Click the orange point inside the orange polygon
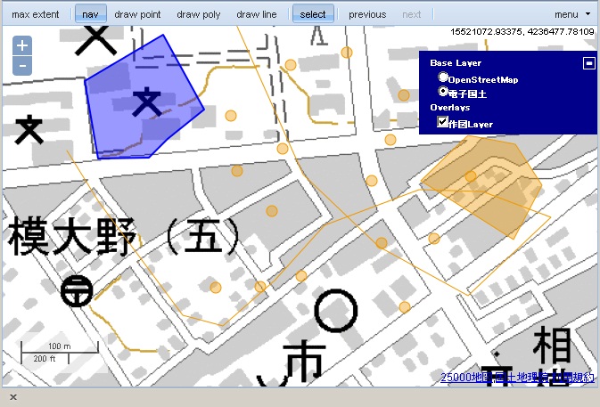This screenshot has height=407, width=600. pos(471,176)
